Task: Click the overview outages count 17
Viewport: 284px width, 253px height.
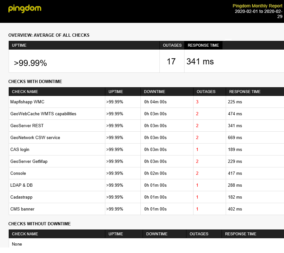Action: pyautogui.click(x=171, y=61)
